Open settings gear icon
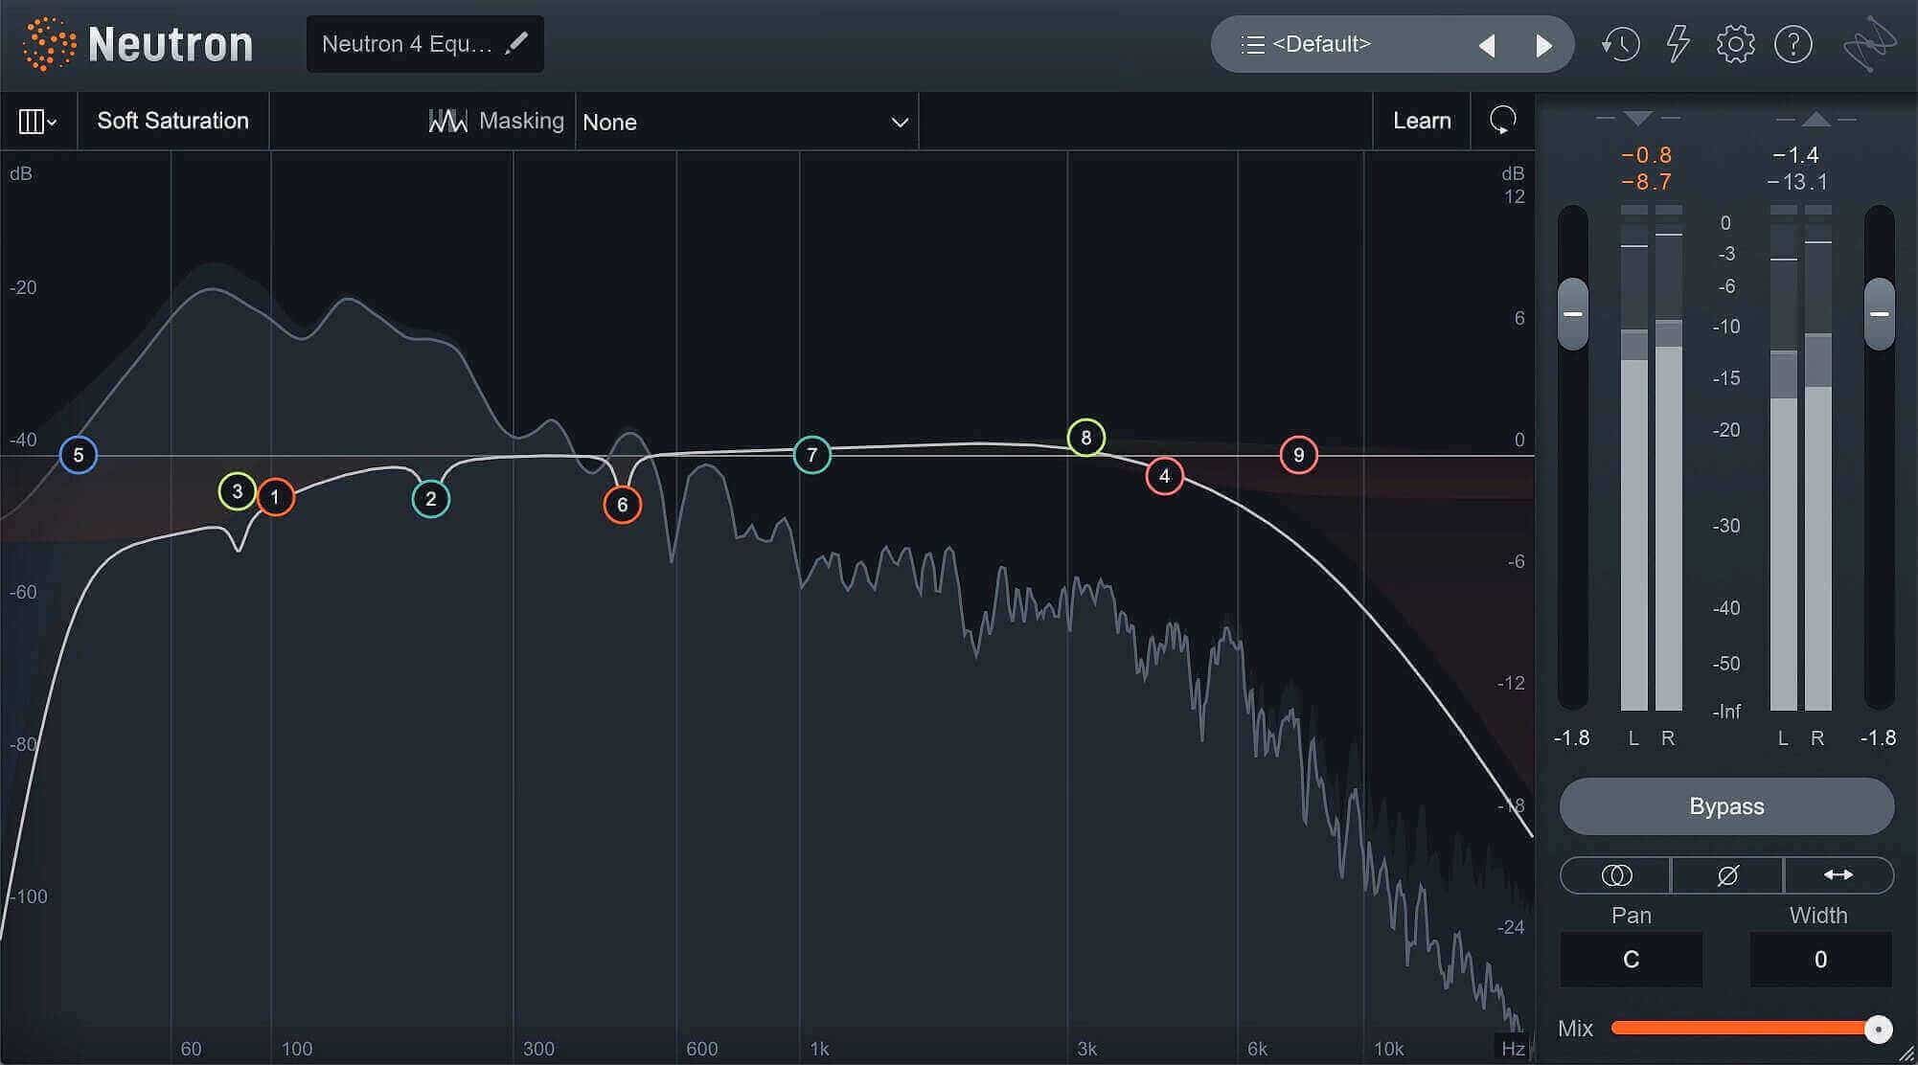1918x1065 pixels. click(x=1735, y=44)
